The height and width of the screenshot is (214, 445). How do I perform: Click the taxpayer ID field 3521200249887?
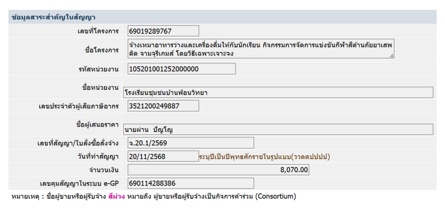(x=163, y=106)
